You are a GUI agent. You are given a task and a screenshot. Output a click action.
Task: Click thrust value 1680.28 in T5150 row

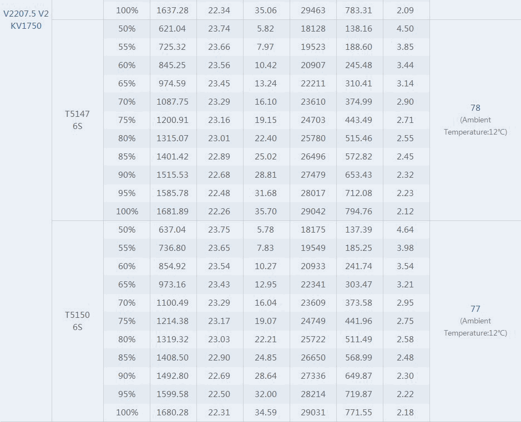[x=173, y=413]
